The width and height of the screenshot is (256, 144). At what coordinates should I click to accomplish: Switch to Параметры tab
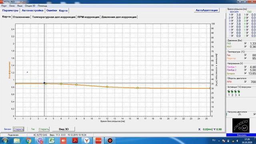click(x=10, y=10)
